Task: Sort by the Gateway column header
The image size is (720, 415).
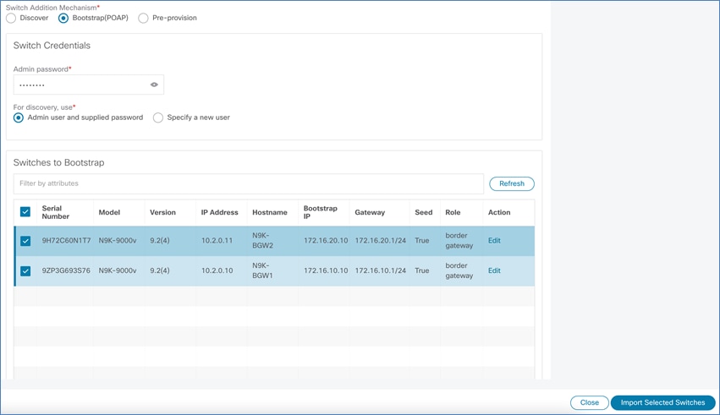Action: (x=370, y=212)
